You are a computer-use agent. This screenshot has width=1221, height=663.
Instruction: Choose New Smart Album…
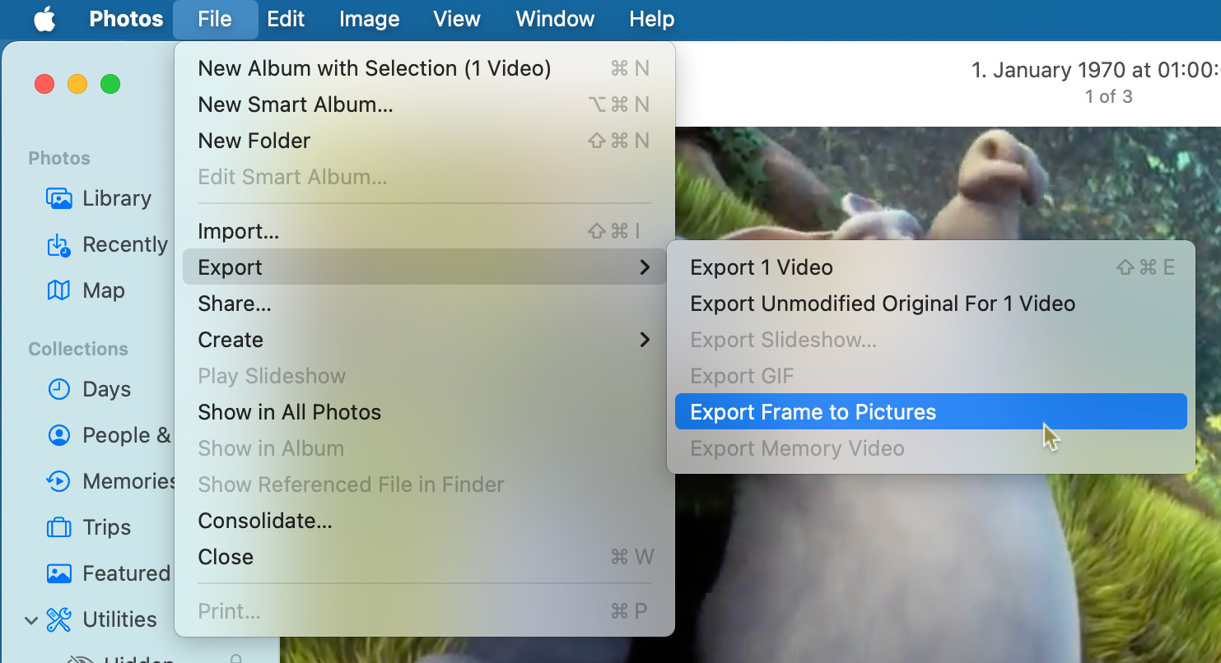(424, 104)
